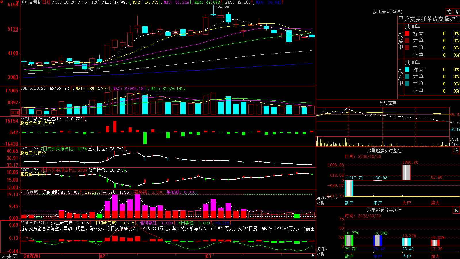Select 中户 category in 深市超赢分类统计
Image resolution: width=460 pixels, height=259 pixels.
378,256
